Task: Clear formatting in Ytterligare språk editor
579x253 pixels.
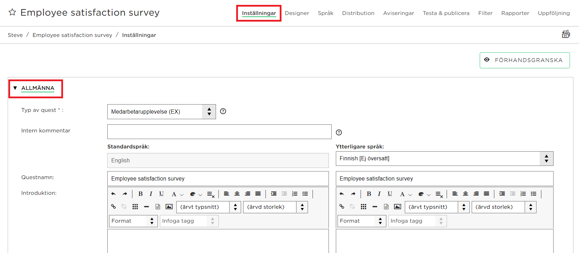Action: coord(439,194)
